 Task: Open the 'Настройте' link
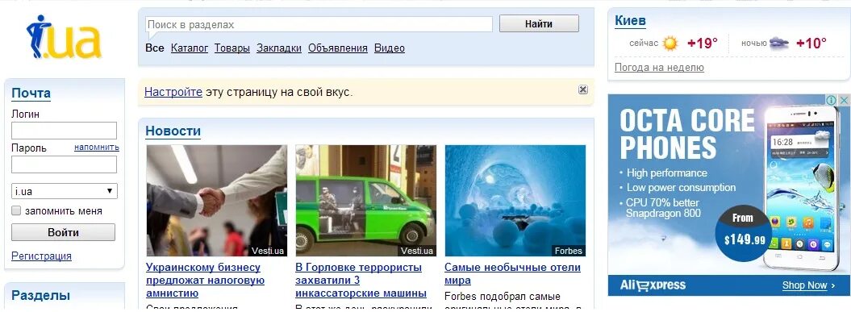point(173,92)
